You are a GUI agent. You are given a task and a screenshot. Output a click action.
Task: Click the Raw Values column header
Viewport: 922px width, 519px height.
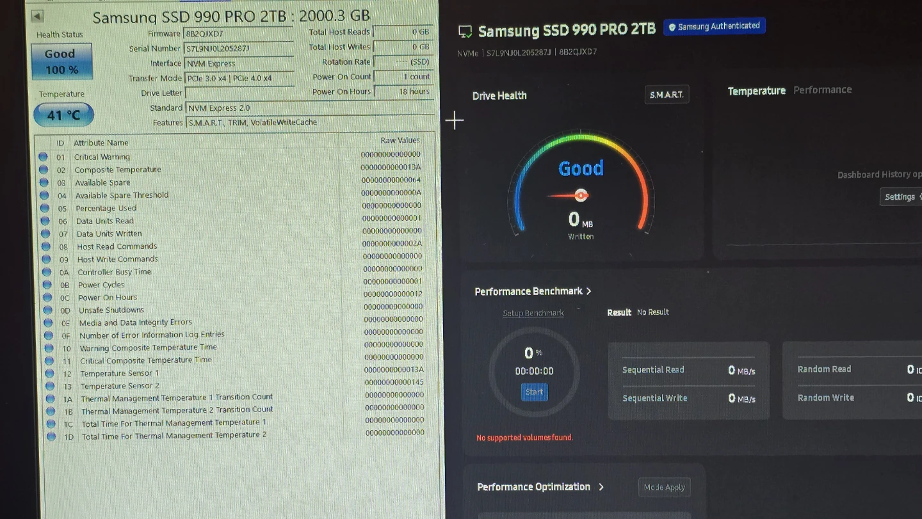point(400,140)
